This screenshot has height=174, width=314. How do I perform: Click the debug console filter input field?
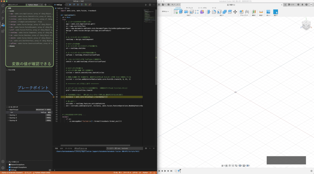125,148
